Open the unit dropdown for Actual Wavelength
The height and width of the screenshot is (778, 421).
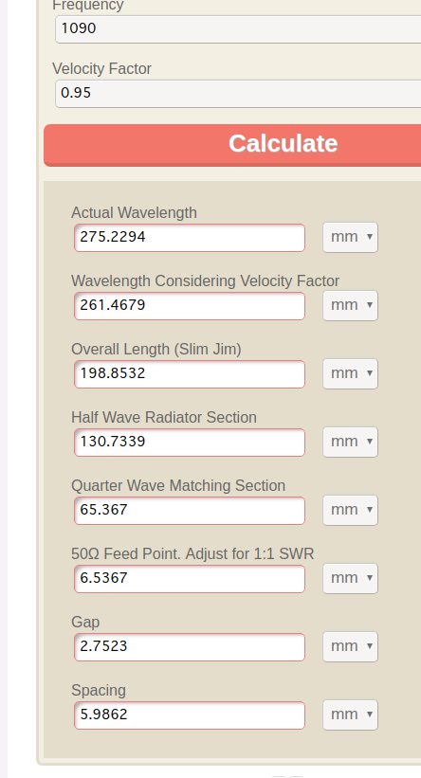click(351, 237)
